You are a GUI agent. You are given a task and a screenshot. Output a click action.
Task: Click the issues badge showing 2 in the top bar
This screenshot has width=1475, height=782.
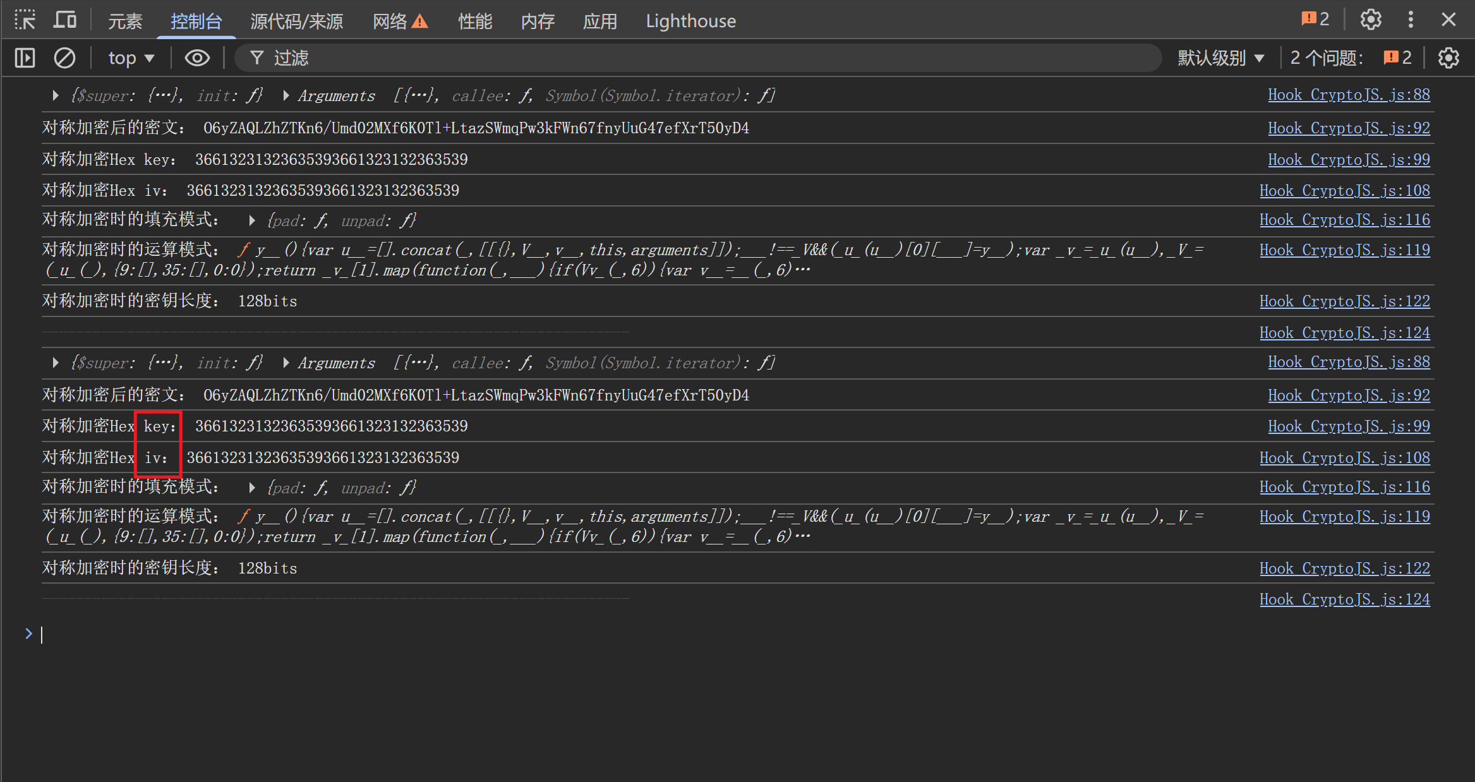1315,20
